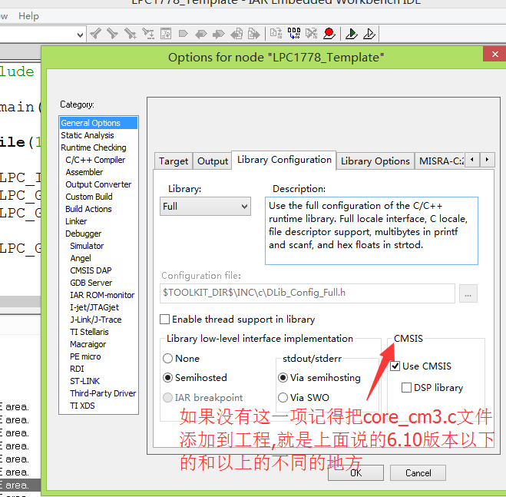
Task: Click the Find Previous toolbar icon
Action: point(95,33)
